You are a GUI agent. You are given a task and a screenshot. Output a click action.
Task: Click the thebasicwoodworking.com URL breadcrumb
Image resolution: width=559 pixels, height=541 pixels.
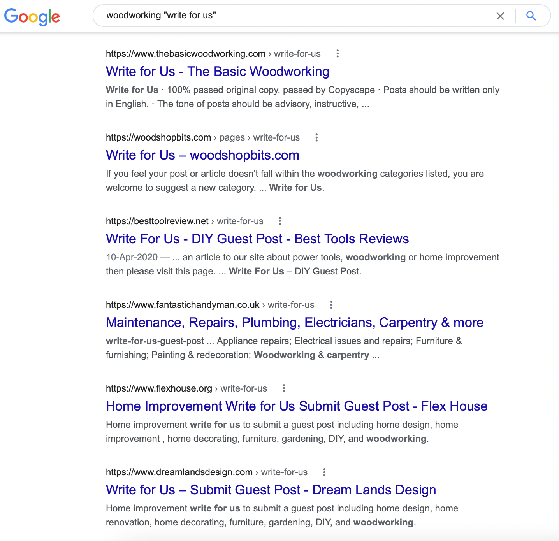pos(213,54)
